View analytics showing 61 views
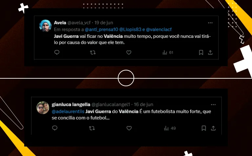 click(x=168, y=53)
